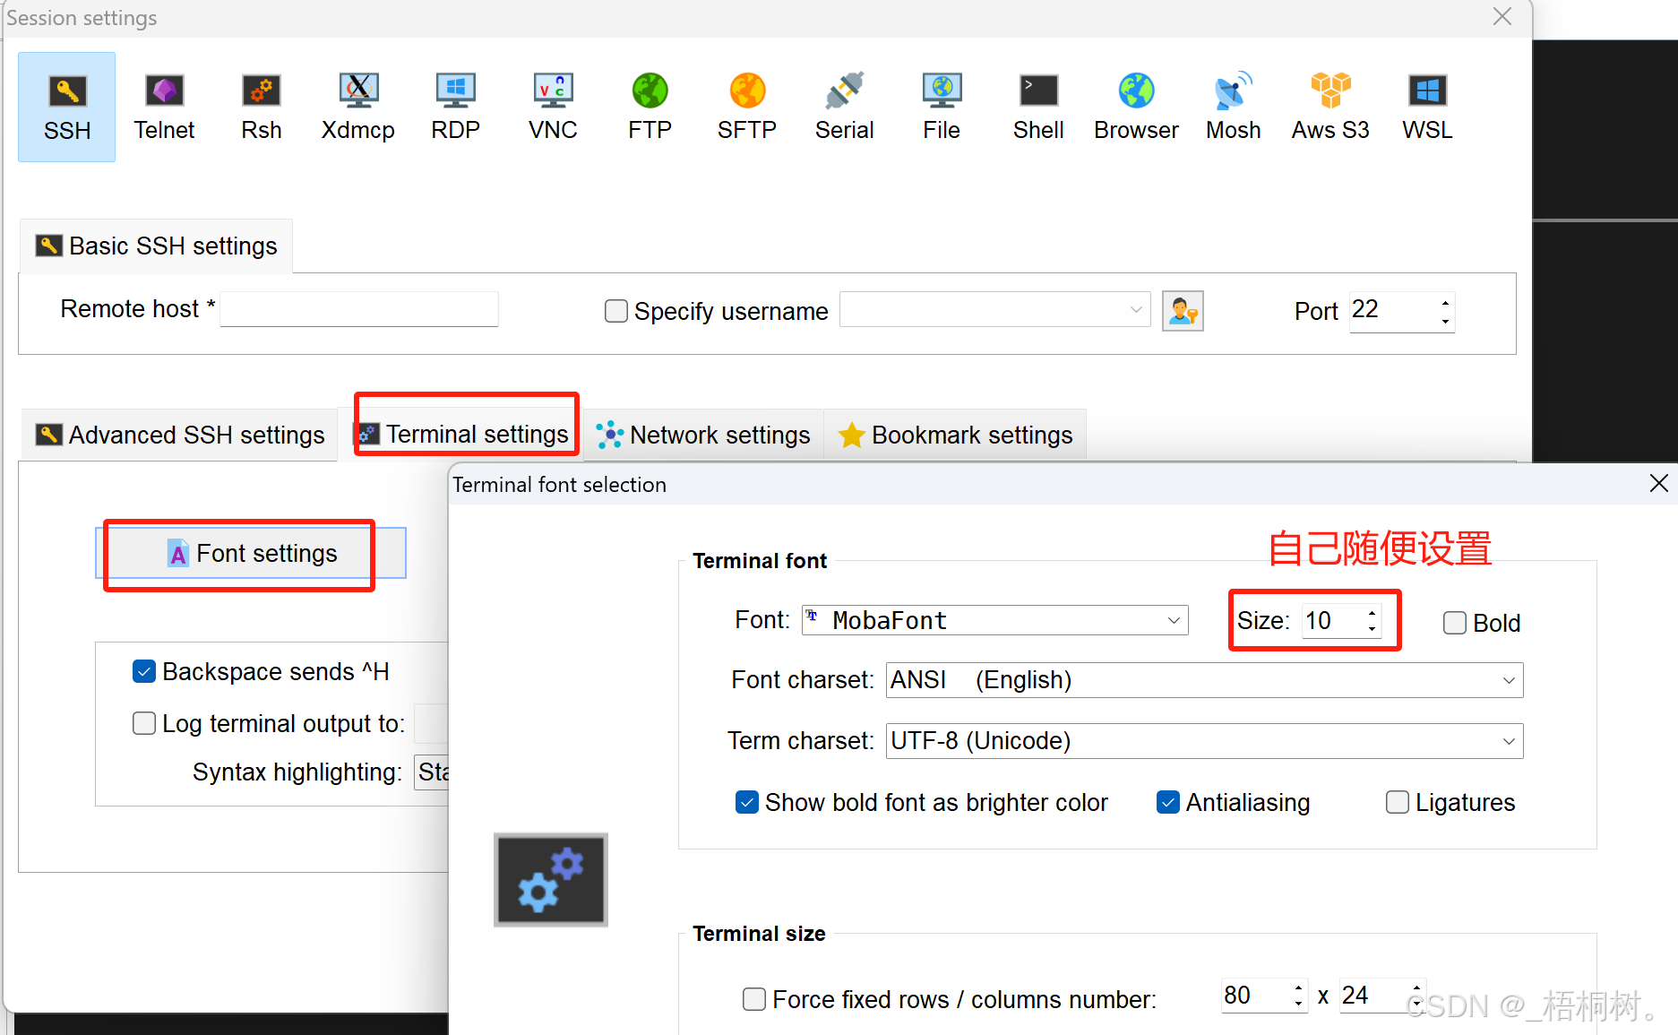
Task: Uncheck Show bold font as brighter color
Action: [x=747, y=802]
